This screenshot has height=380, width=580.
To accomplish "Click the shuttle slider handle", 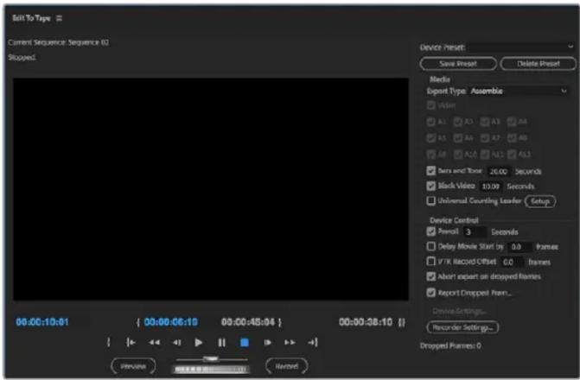I will coord(211,359).
